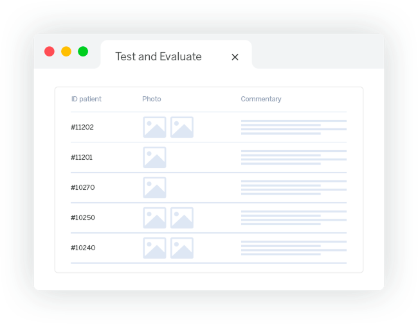
Task: Click second photo thumbnail for patient #10250
Action: pyautogui.click(x=182, y=217)
